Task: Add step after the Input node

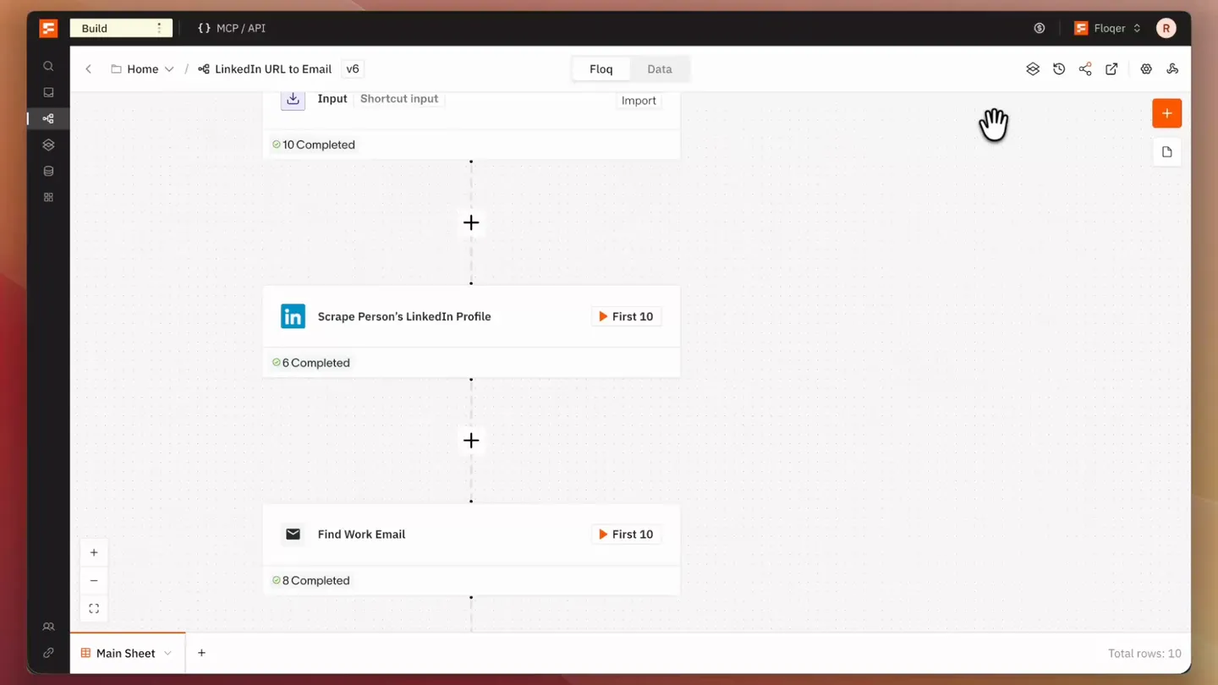Action: 471,222
